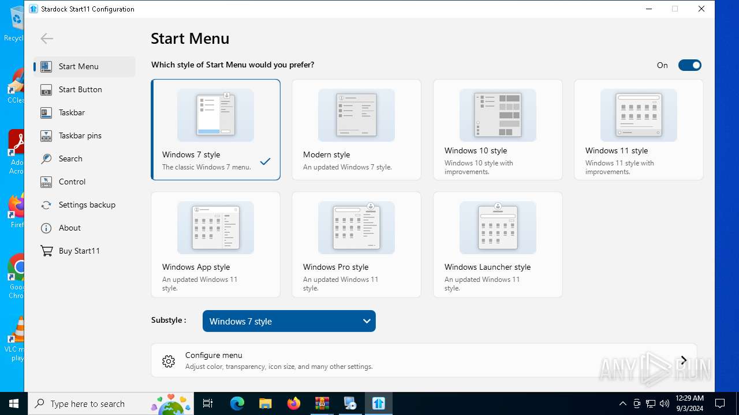Open WinRAR from the taskbar
Screen dimensions: 739x415
pyautogui.click(x=322, y=403)
